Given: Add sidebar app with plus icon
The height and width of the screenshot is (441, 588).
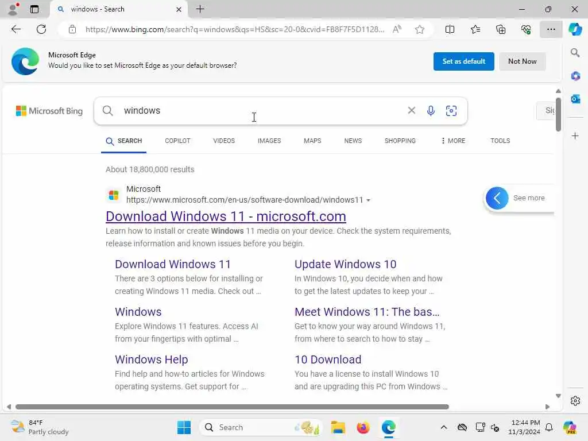Looking at the screenshot, I should [x=575, y=136].
